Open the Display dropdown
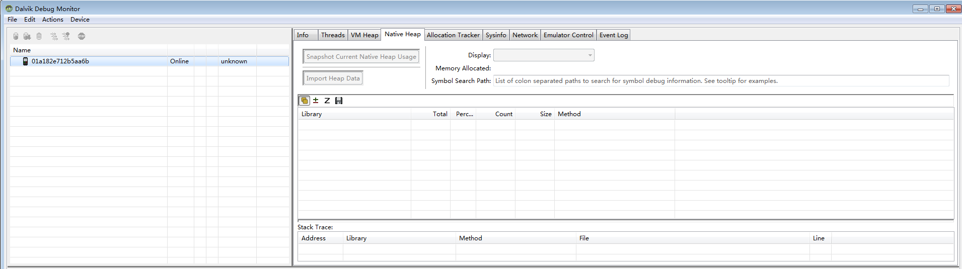 point(544,55)
